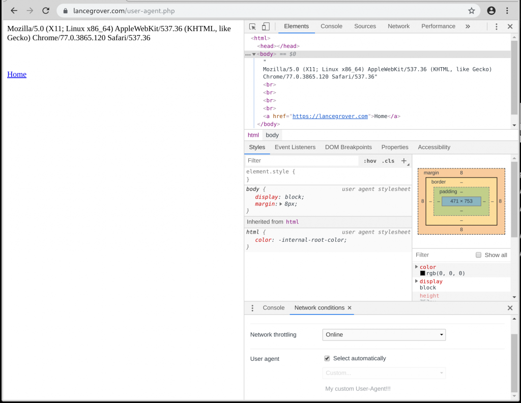
Task: Reload the page with refresh icon
Action: tap(46, 11)
